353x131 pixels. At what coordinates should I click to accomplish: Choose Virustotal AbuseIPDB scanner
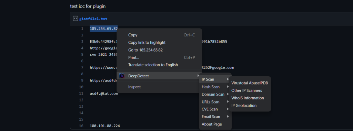250,83
